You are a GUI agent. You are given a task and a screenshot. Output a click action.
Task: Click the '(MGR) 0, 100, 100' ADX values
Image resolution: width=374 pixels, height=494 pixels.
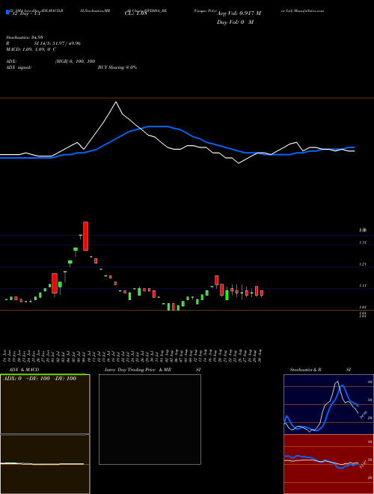(75, 61)
